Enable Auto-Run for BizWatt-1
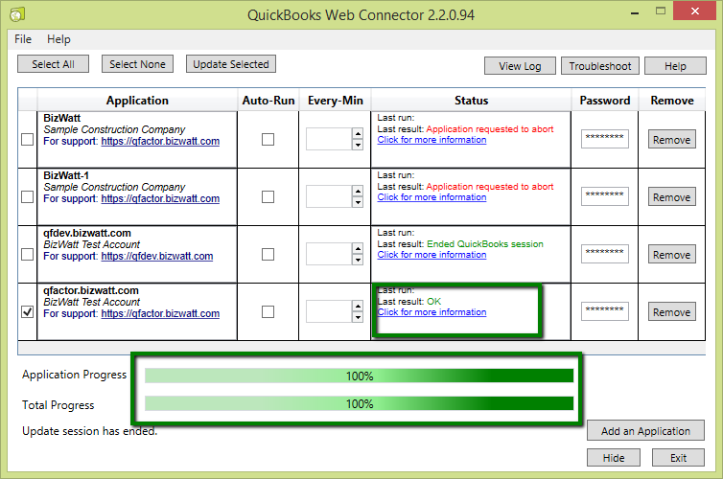723x479 pixels. pos(268,196)
